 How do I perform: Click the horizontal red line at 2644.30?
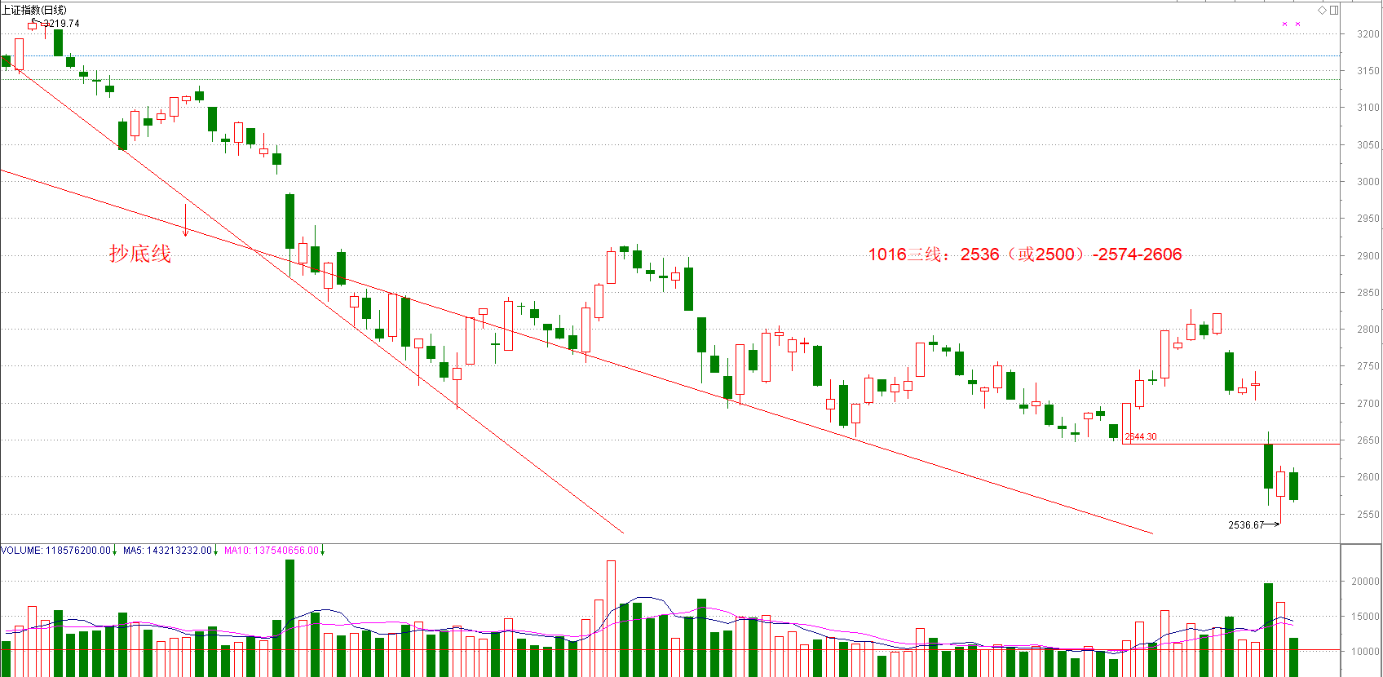click(x=1231, y=444)
